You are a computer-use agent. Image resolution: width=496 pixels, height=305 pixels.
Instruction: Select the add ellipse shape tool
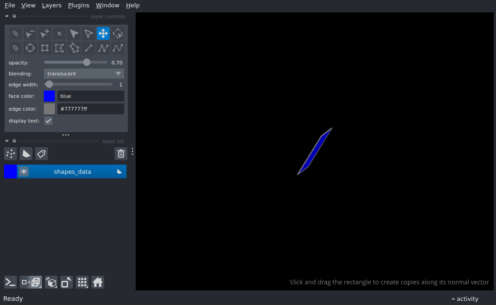coord(30,48)
